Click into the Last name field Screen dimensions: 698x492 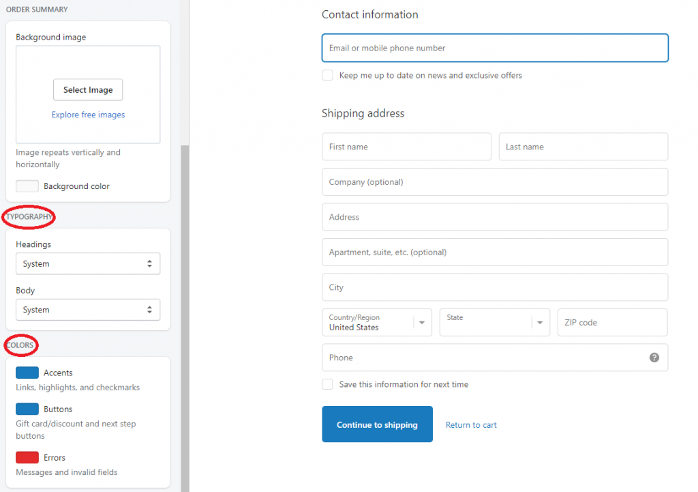[583, 147]
